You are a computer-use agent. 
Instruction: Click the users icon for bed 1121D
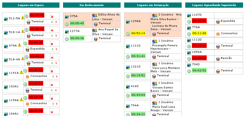pos(155,41)
